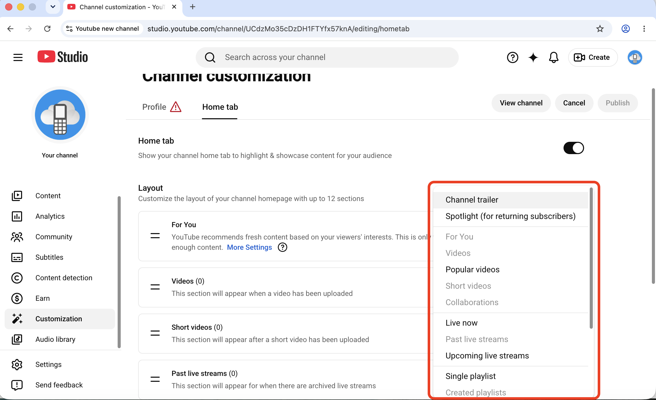656x400 pixels.
Task: Click the More Settings link
Action: coord(249,247)
